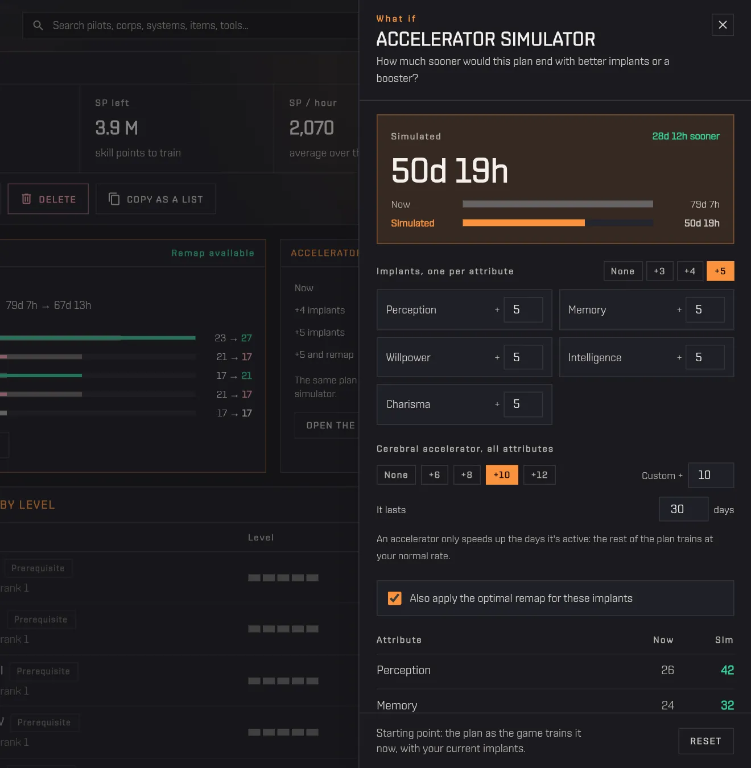
Task: Choose +8 cerebral accelerator
Action: tap(467, 475)
